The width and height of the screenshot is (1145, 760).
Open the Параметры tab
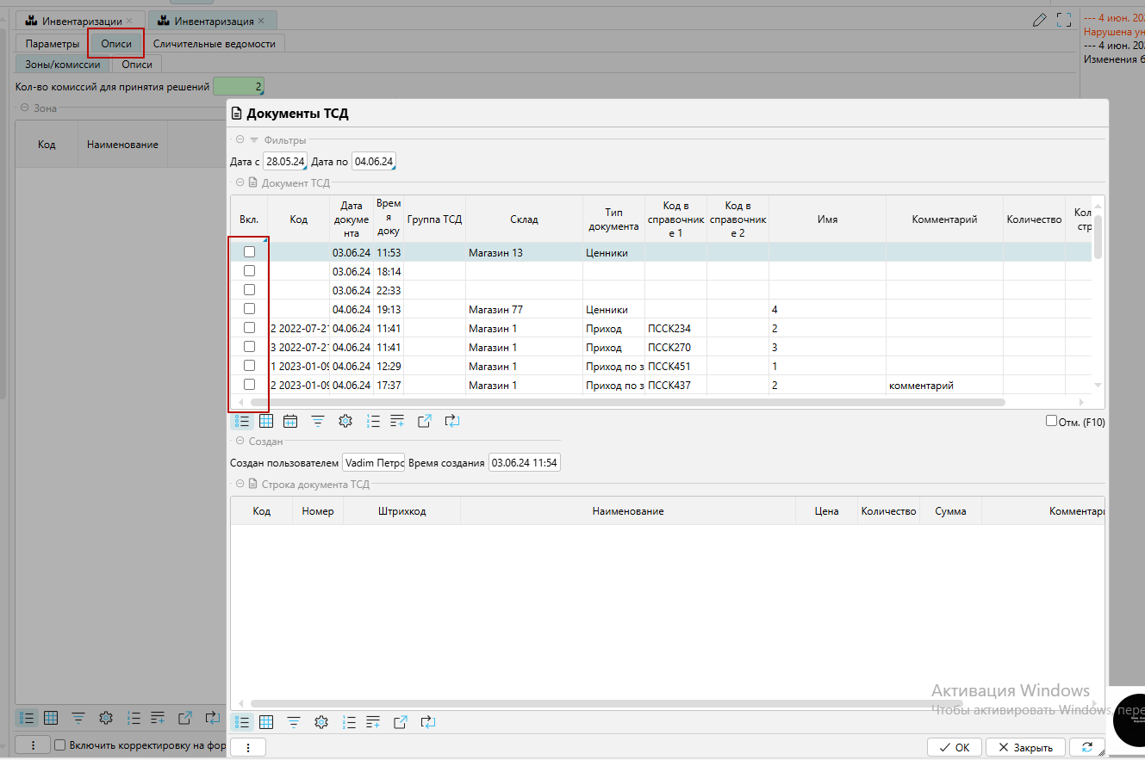point(53,44)
